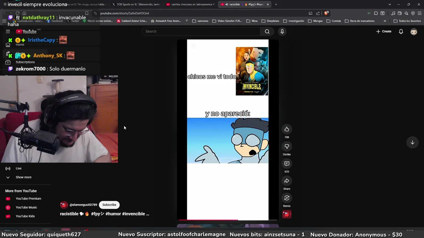The width and height of the screenshot is (424, 238).
Task: Open Barra de marcadores folder
Action: [359, 21]
